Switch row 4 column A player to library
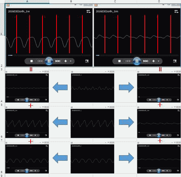 click(47, 75)
